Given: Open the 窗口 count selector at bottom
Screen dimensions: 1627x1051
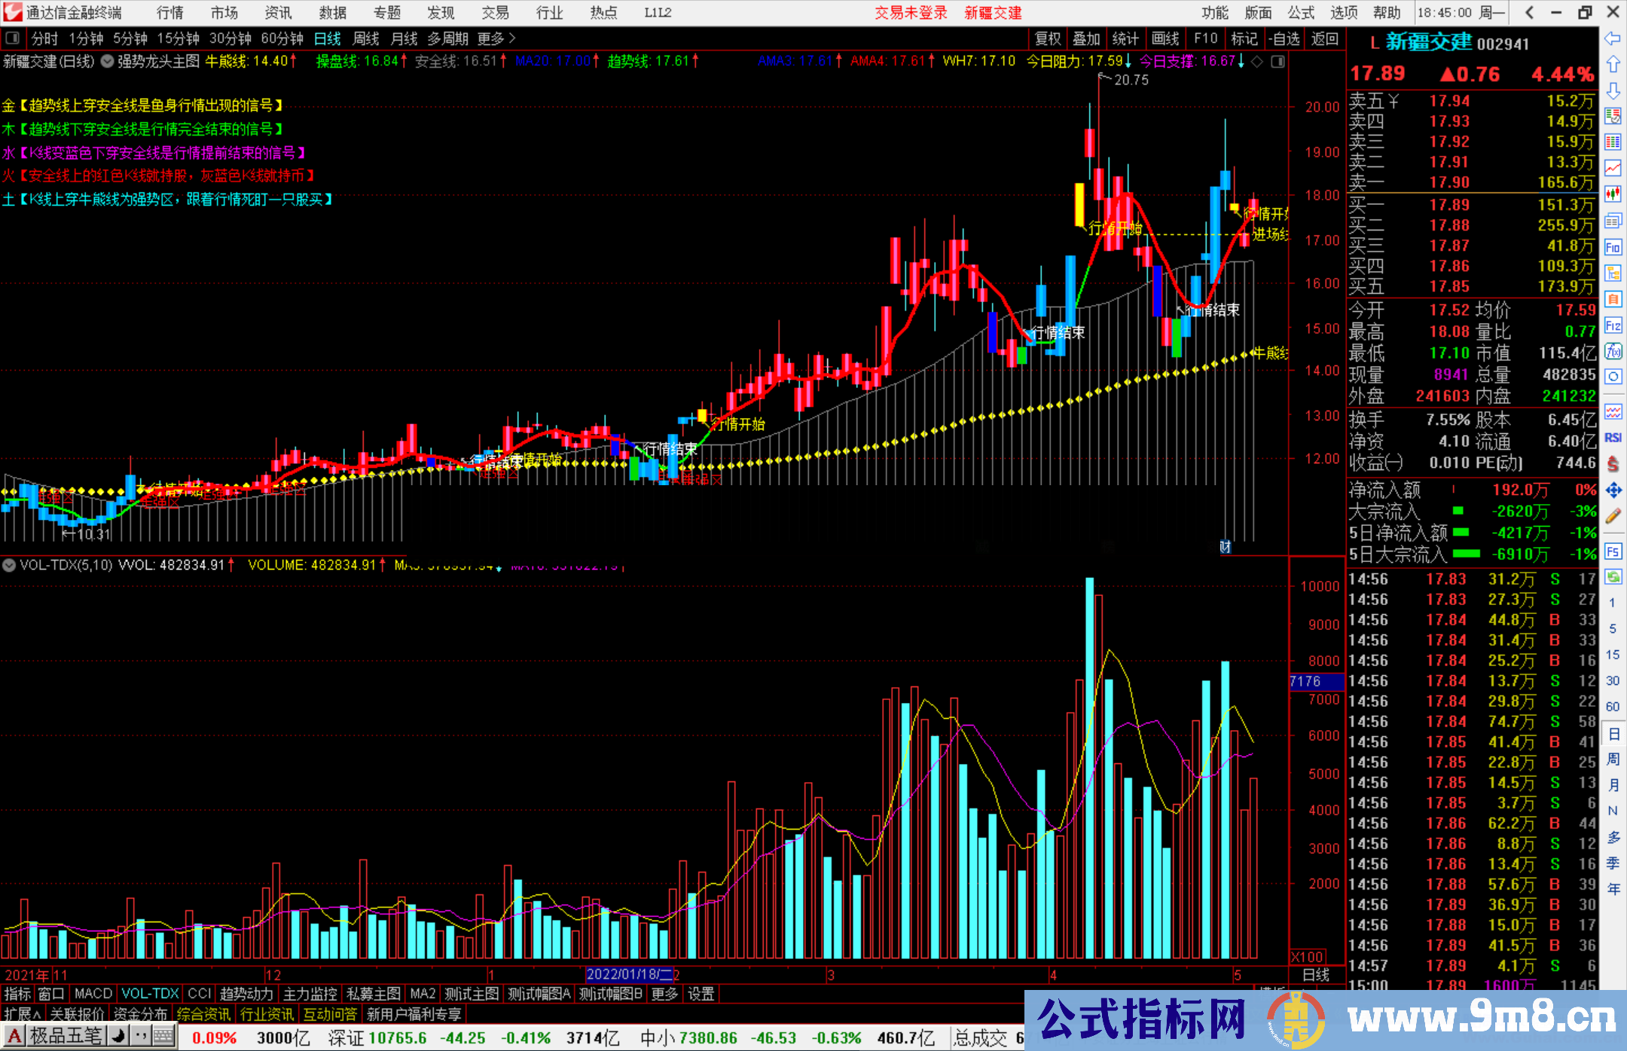Looking at the screenshot, I should (51, 994).
